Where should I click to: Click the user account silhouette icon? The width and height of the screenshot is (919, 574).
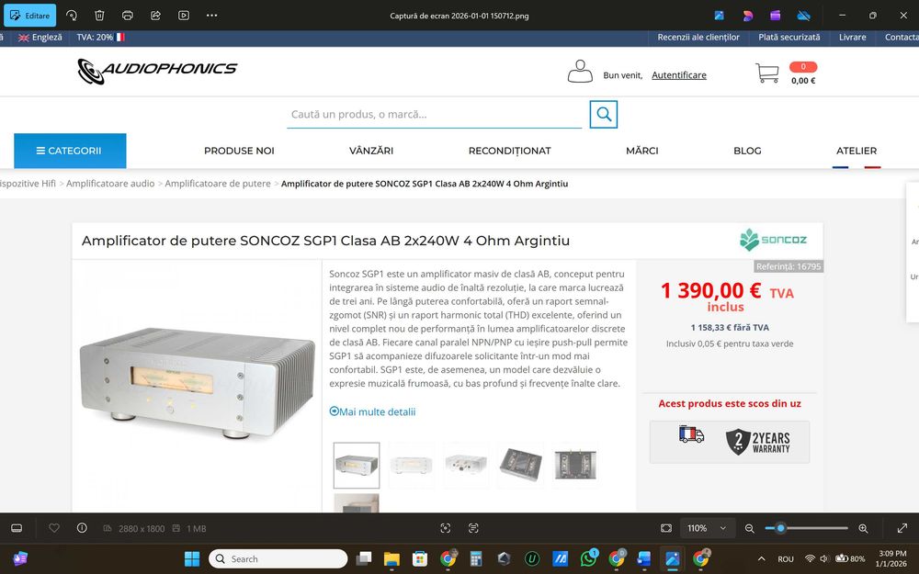click(x=580, y=72)
